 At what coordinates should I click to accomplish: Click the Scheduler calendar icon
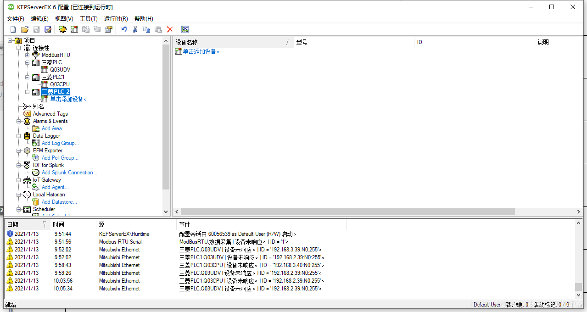point(27,209)
